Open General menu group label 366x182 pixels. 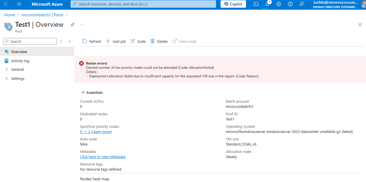click(17, 69)
